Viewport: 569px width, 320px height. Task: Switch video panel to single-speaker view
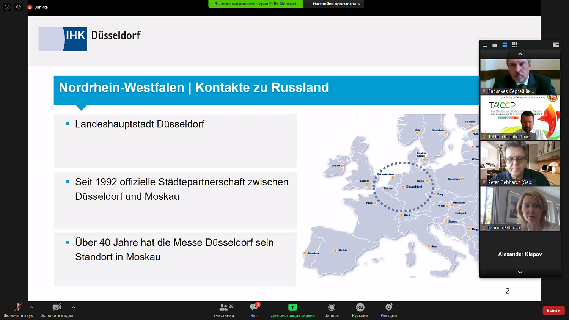tap(495, 45)
